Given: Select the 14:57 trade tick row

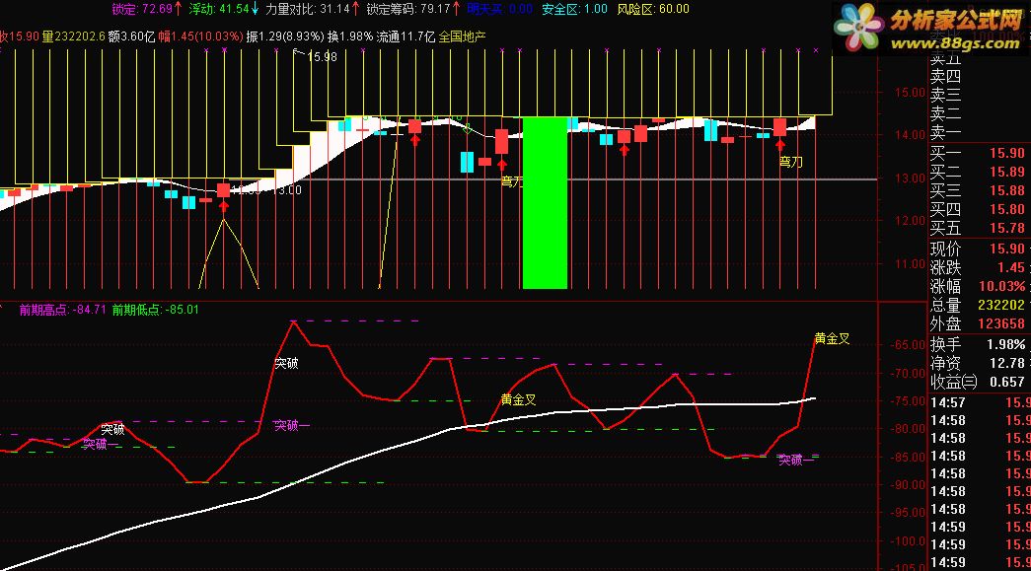Looking at the screenshot, I should click(979, 402).
